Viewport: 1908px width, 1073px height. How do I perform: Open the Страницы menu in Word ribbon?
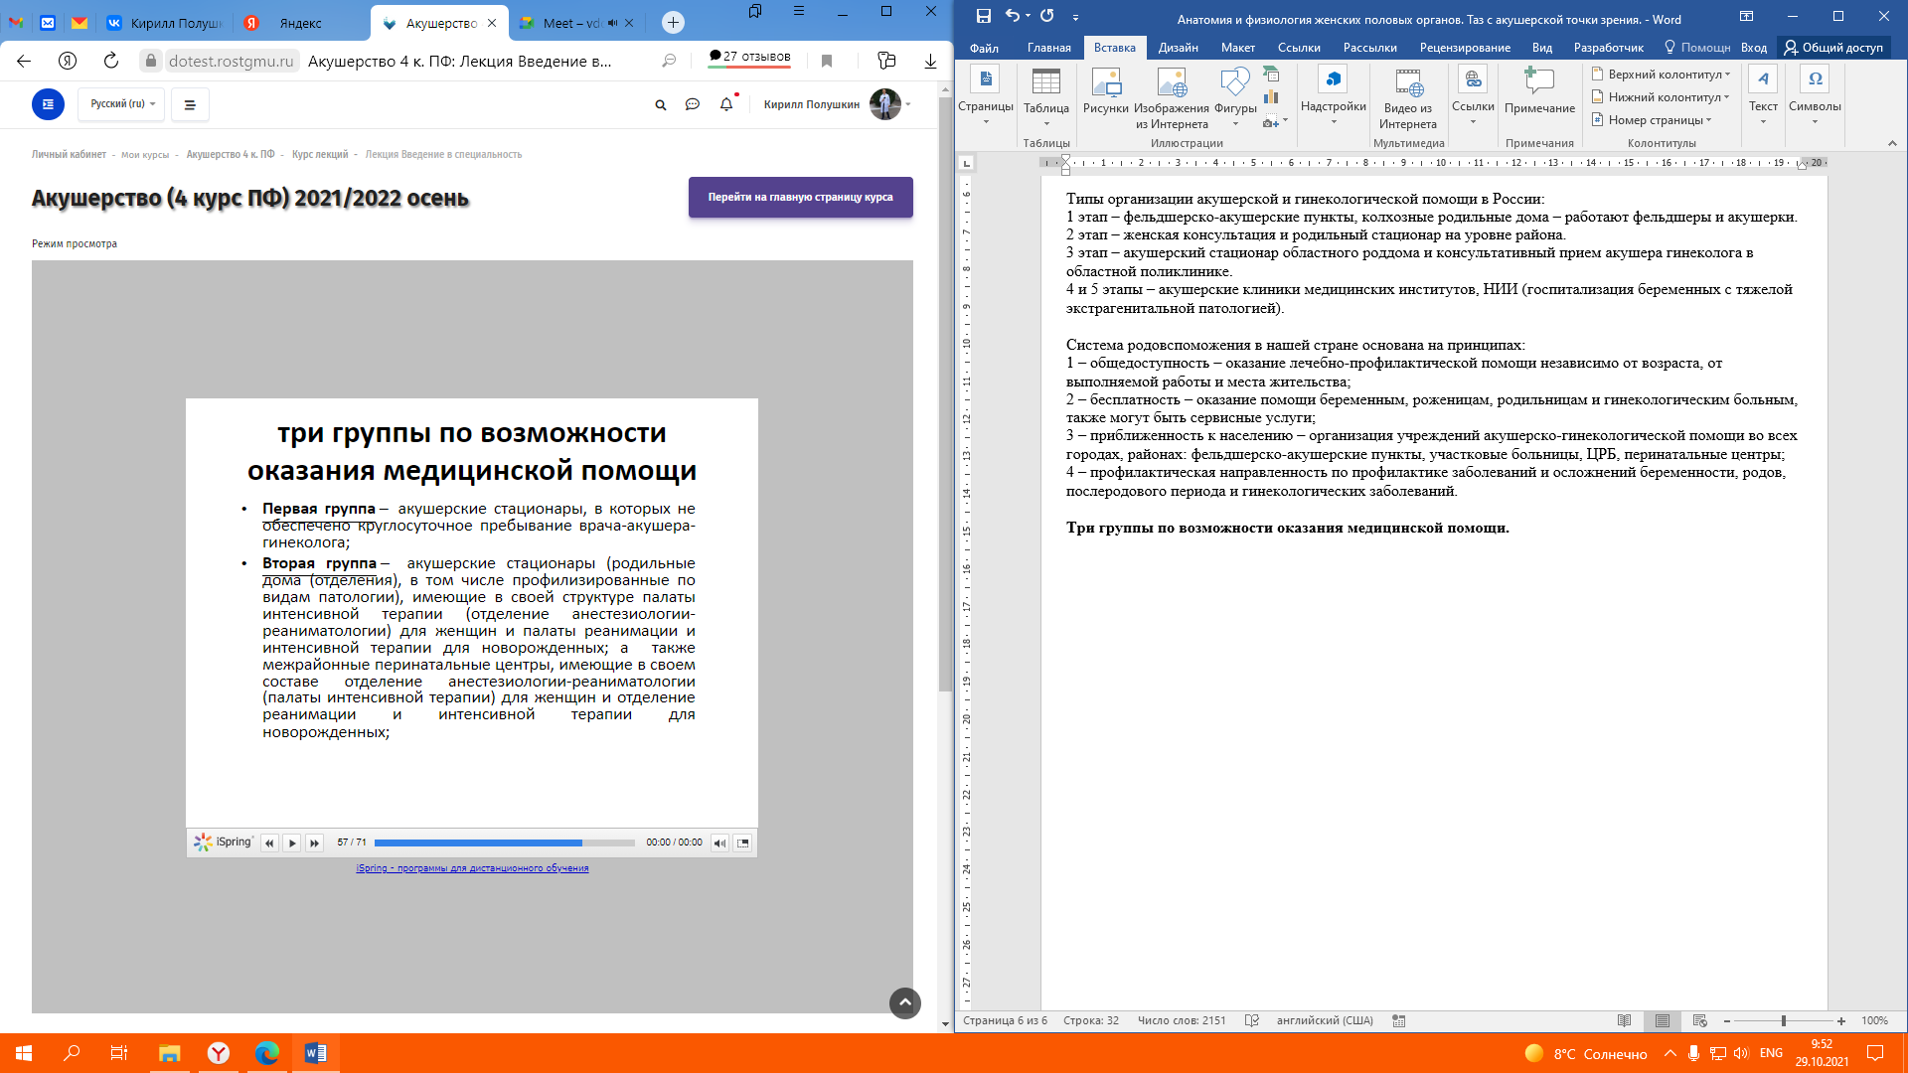click(985, 95)
